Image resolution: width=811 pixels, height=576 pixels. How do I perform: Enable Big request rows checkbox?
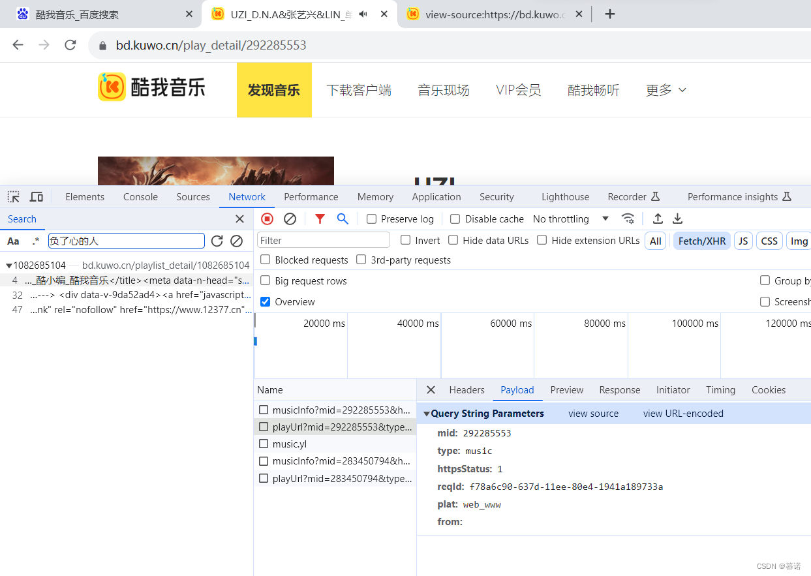click(x=265, y=280)
